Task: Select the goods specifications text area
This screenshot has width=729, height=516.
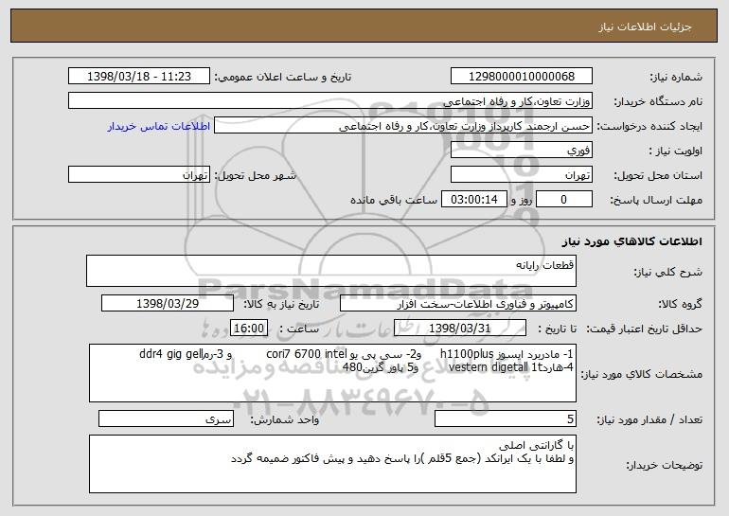Action: tap(332, 373)
